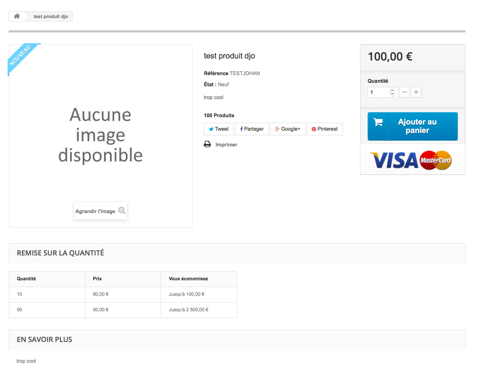The height and width of the screenshot is (387, 483).
Task: Decrease quantity with the minus button
Action: [x=405, y=92]
